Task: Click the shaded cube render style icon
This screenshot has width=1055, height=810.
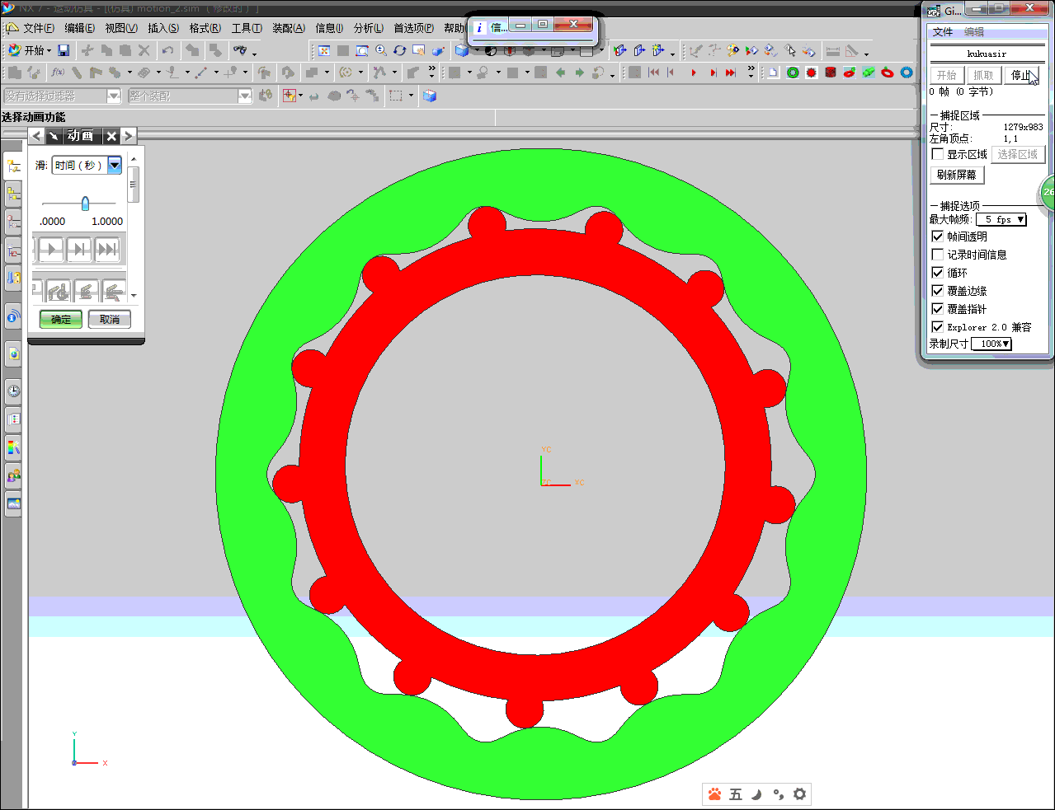Action: pos(462,50)
